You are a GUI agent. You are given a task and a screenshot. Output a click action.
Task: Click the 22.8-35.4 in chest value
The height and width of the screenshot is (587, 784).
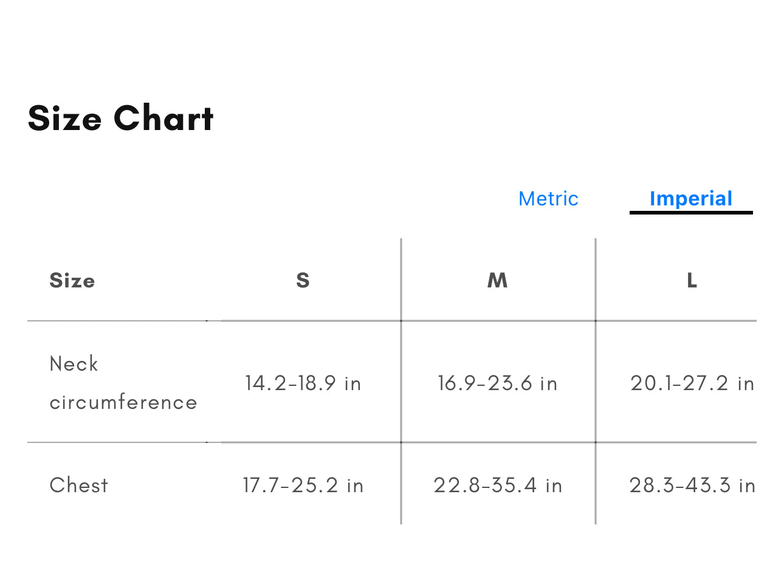[x=497, y=486]
